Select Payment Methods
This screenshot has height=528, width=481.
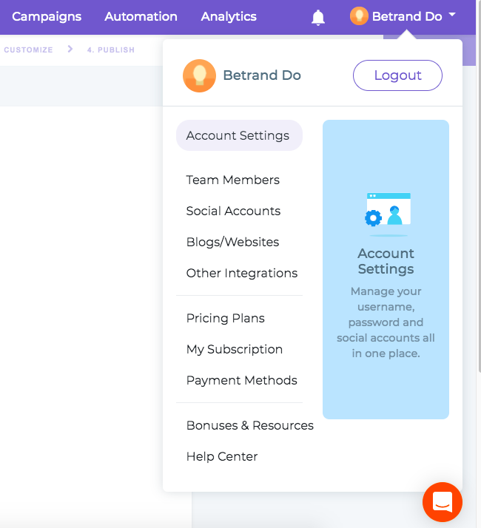click(242, 380)
